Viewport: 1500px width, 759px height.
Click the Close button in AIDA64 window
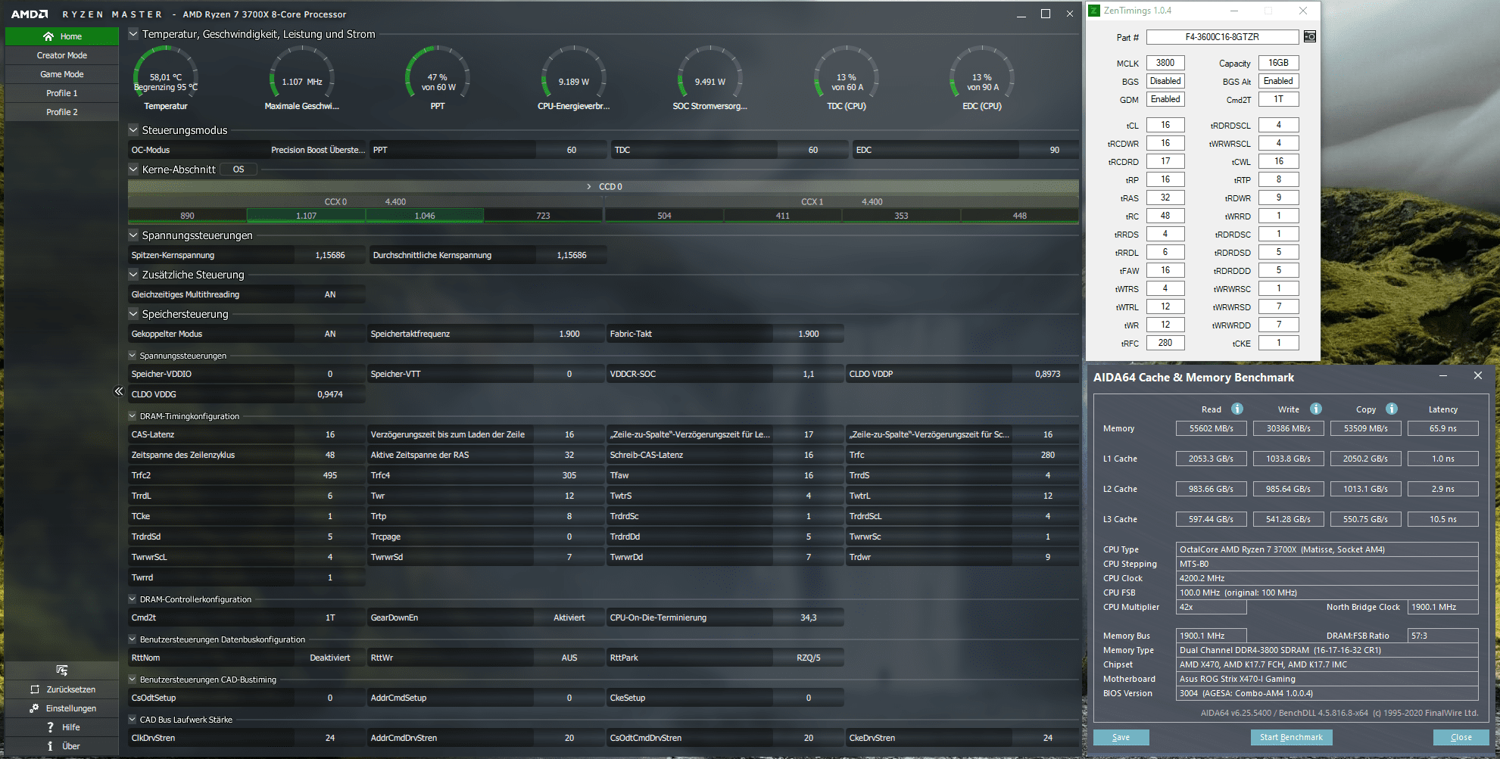(x=1461, y=737)
